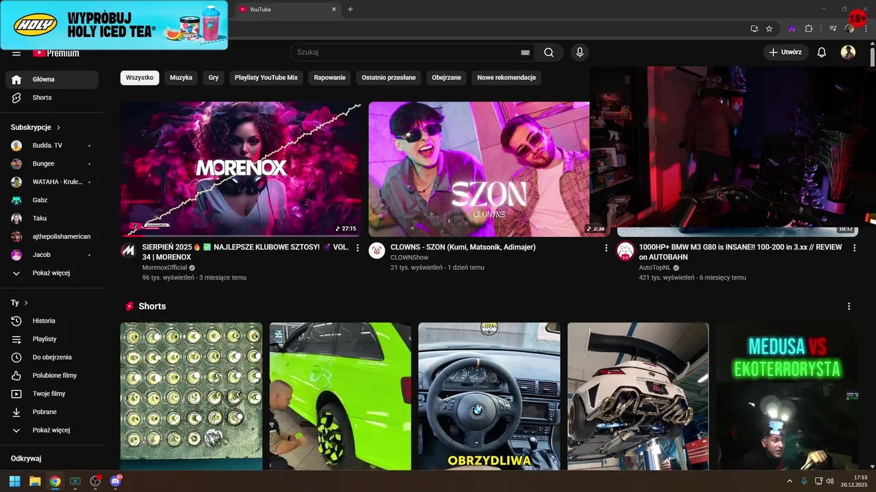Select the Wszystko filter chip
The width and height of the screenshot is (876, 492).
(x=140, y=78)
